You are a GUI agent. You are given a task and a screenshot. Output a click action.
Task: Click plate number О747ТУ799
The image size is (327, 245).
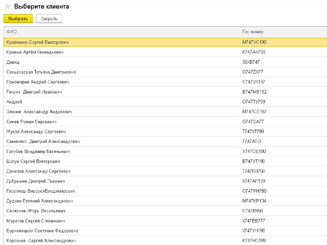tap(254, 102)
